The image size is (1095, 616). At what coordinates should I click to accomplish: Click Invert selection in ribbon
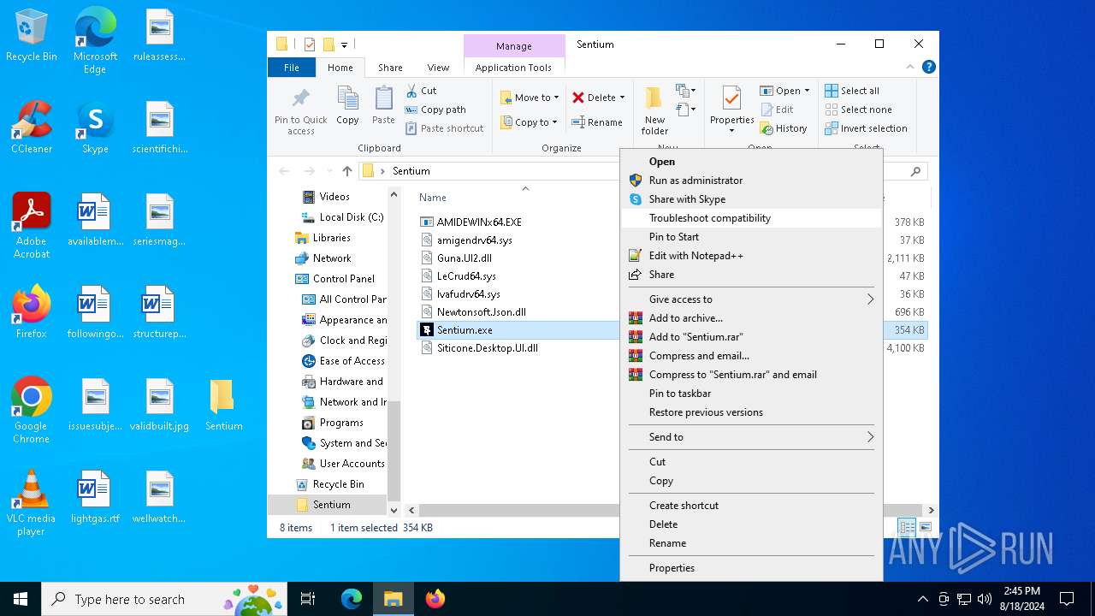(866, 128)
